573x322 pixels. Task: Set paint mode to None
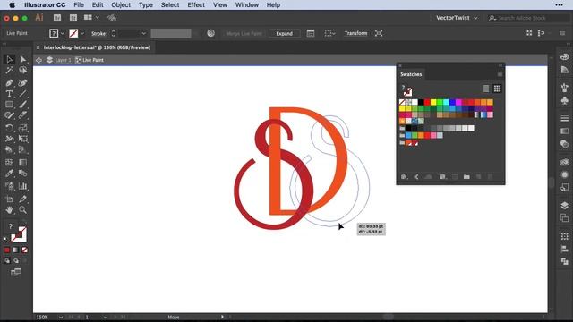coord(24,250)
